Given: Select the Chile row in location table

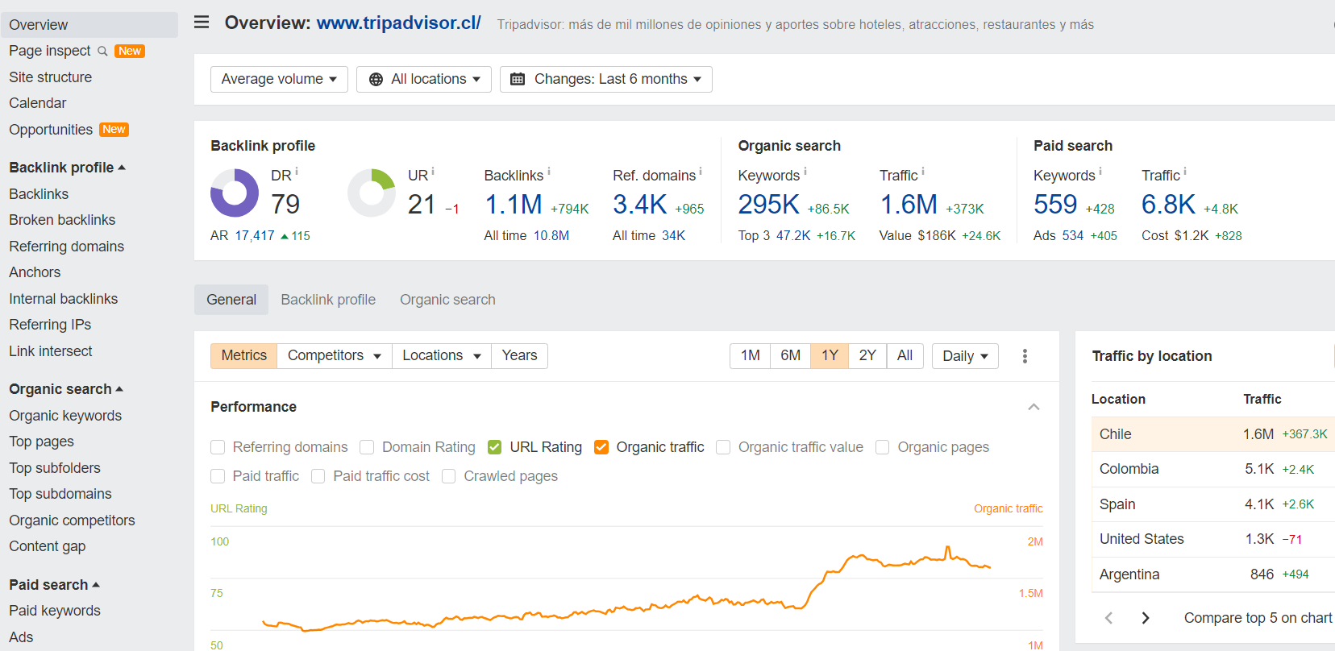Looking at the screenshot, I should point(1212,434).
